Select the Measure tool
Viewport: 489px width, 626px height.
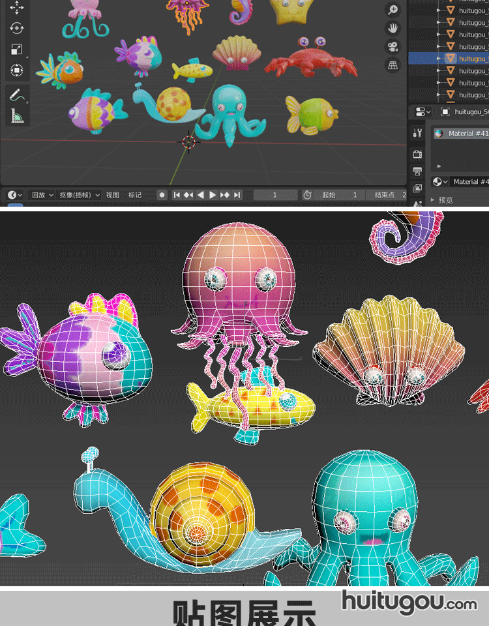point(16,116)
